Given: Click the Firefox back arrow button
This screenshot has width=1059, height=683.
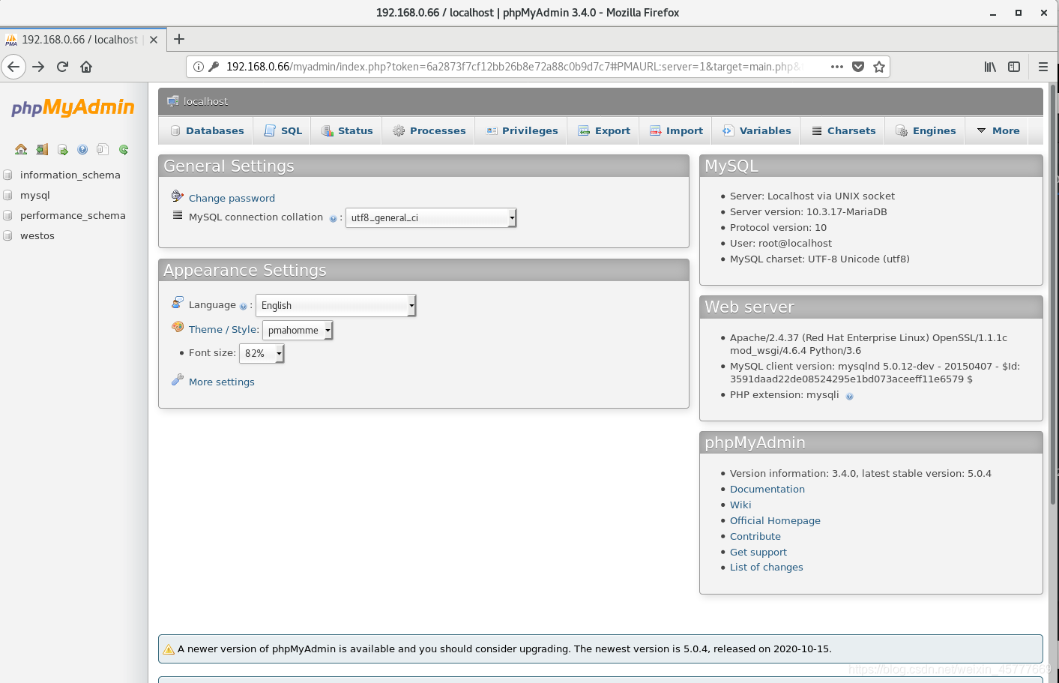Looking at the screenshot, I should coord(13,67).
